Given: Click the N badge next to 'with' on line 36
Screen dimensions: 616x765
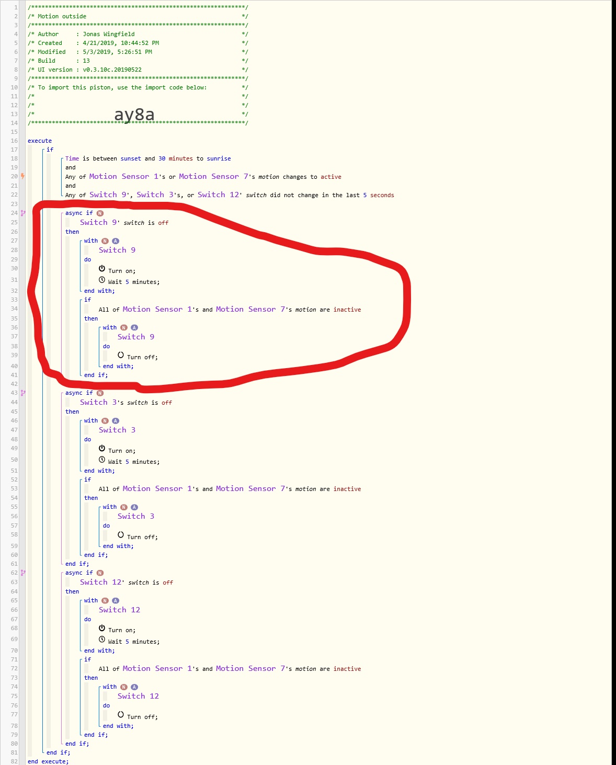Looking at the screenshot, I should [x=124, y=327].
